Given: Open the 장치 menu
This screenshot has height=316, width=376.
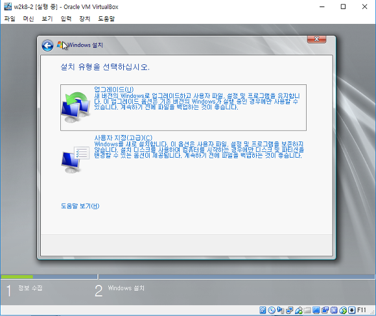Looking at the screenshot, I should (85, 18).
